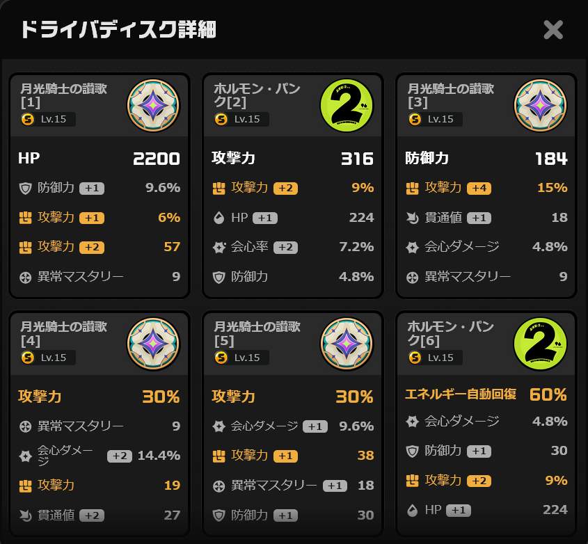Close the ドライバディスク詳細 dialog
Viewport: 588px width, 544px height.
(x=553, y=30)
